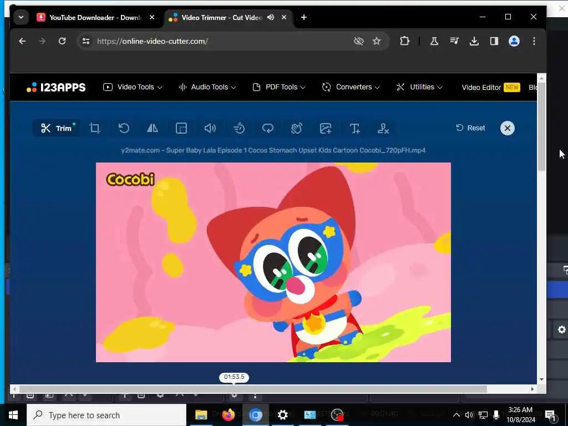Close the opened video file
The width and height of the screenshot is (568, 426).
tap(507, 128)
